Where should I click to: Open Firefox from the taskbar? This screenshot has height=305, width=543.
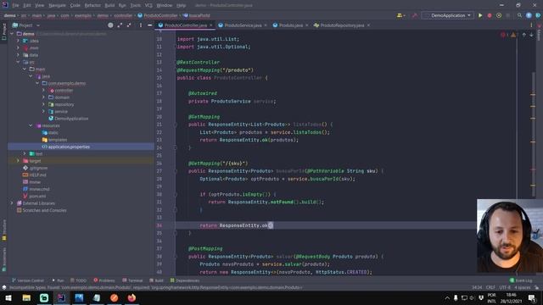(132, 297)
